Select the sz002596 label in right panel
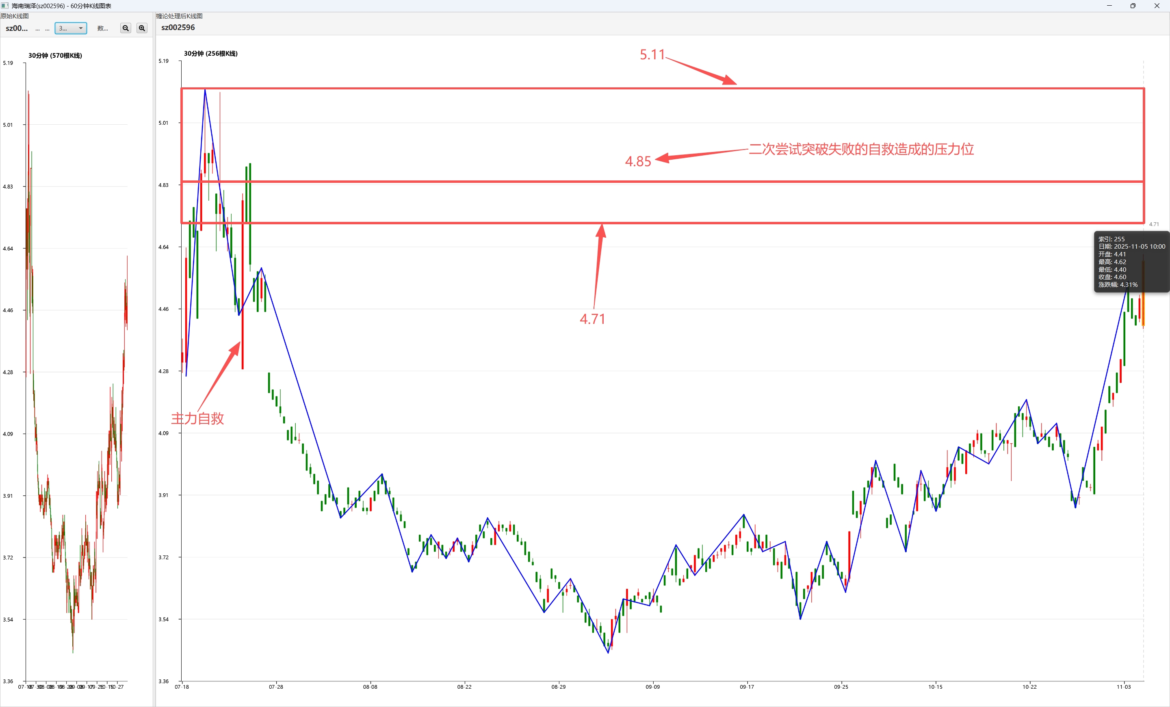Viewport: 1170px width, 707px height. coord(178,28)
